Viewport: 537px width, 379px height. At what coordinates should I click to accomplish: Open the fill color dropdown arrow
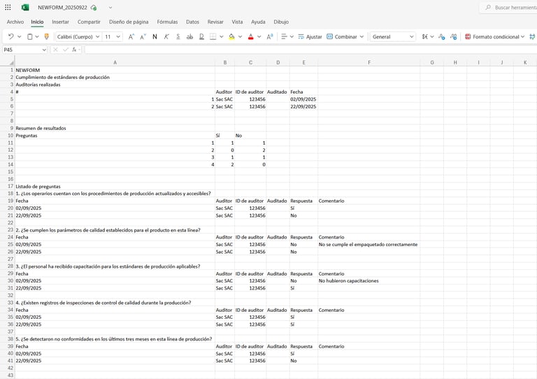pos(240,36)
